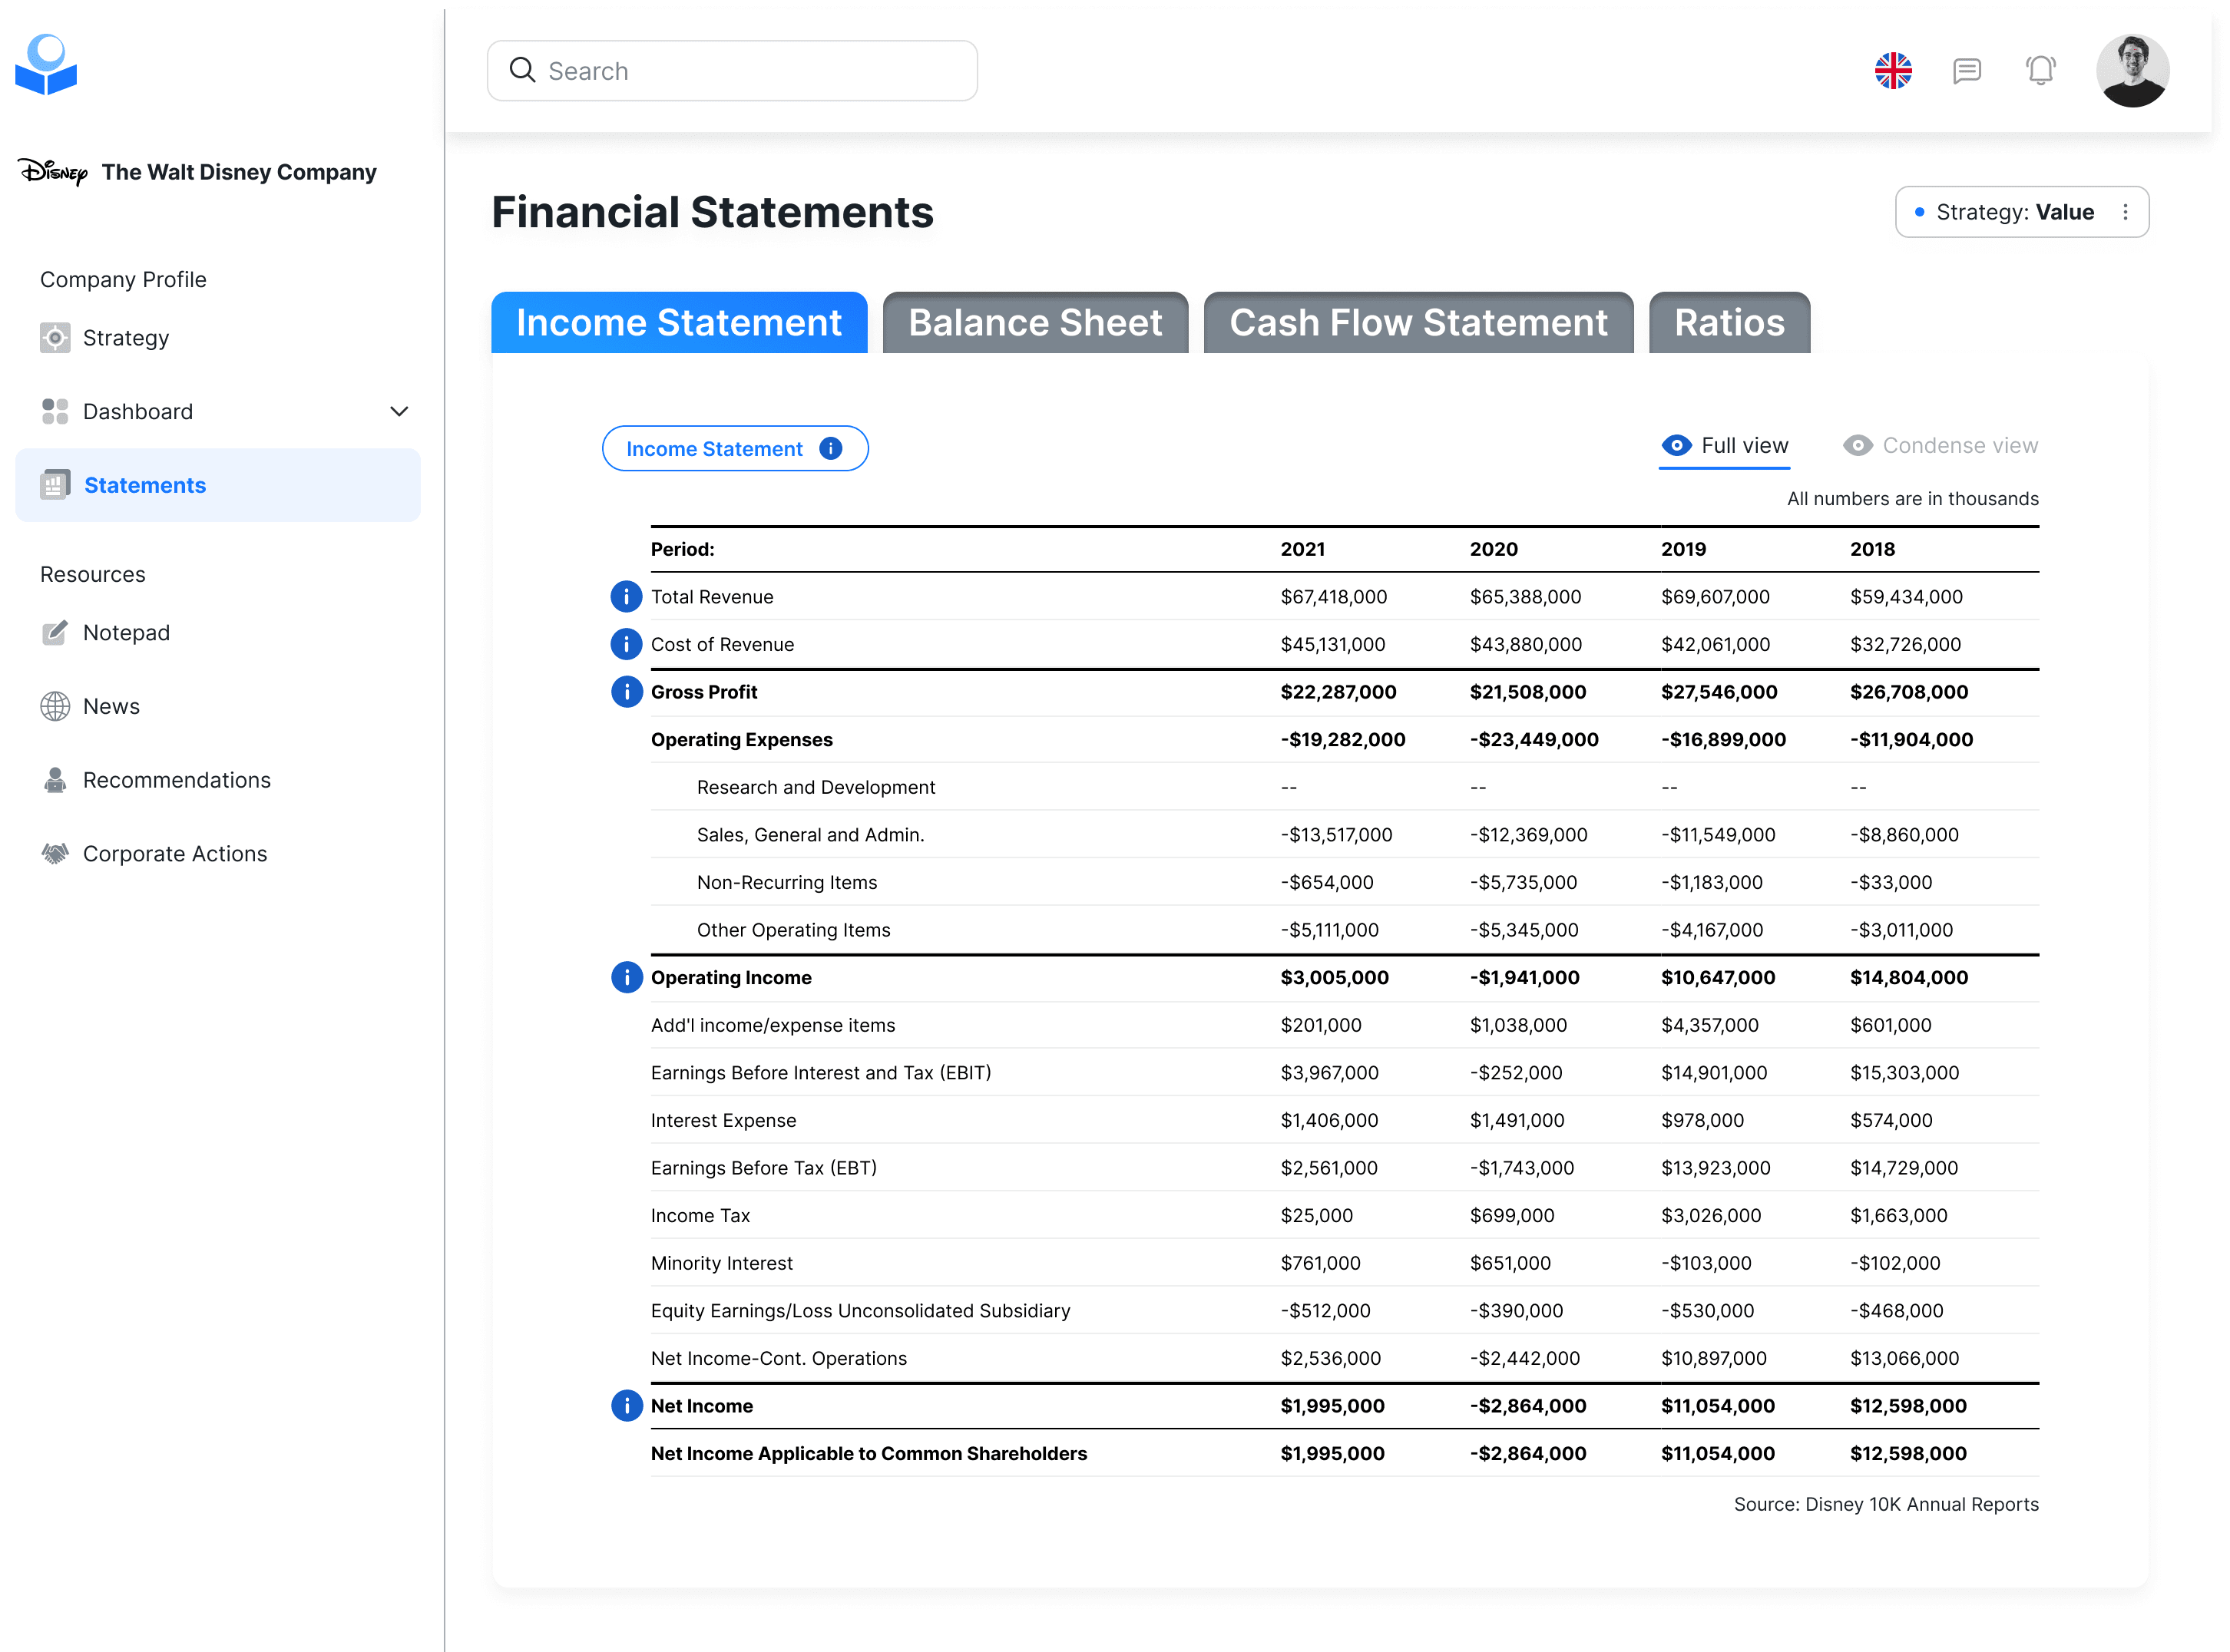2230x1652 pixels.
Task: Click 2021 Total Revenue value $67,418,000
Action: coord(1334,597)
